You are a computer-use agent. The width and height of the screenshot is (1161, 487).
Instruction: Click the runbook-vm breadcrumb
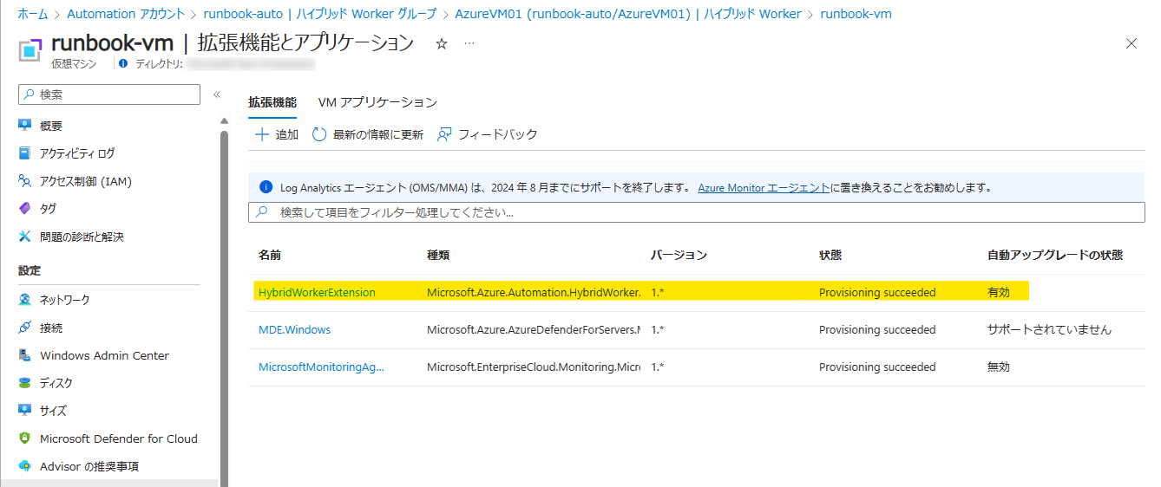pyautogui.click(x=856, y=14)
